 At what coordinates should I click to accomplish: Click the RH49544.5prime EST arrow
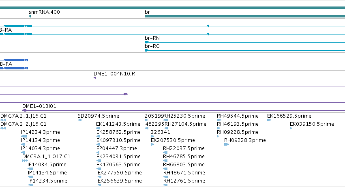(219, 120)
